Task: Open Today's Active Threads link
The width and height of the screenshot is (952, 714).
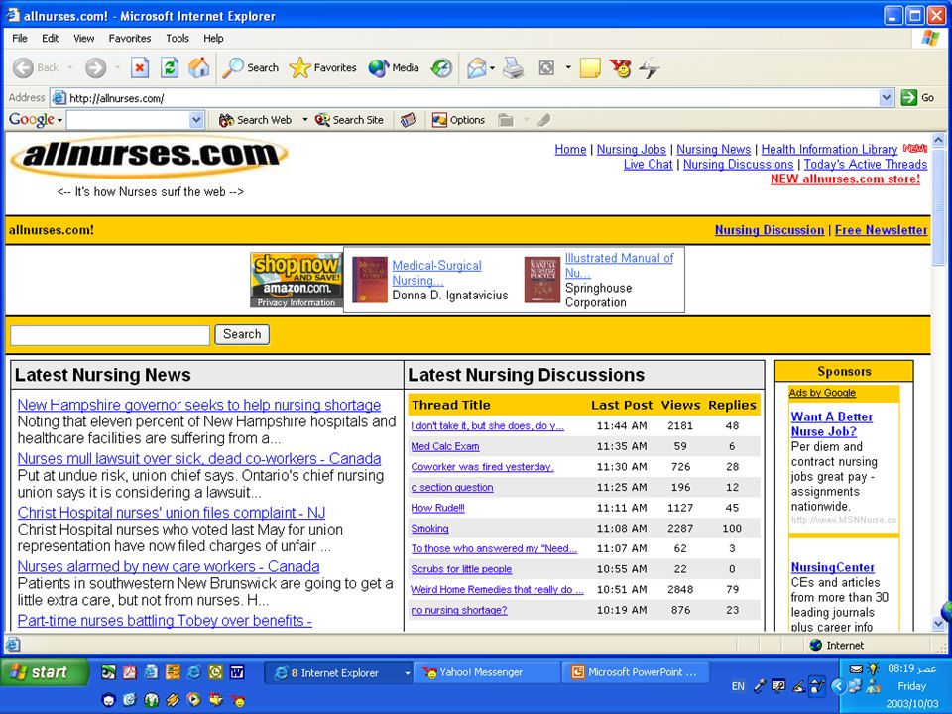Action: tap(865, 165)
